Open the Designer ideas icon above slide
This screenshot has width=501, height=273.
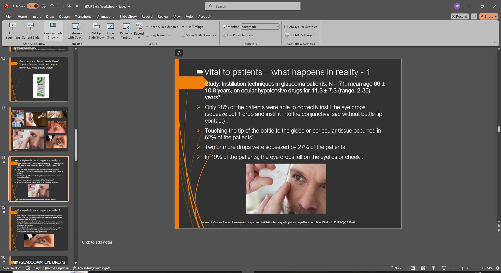179,53
